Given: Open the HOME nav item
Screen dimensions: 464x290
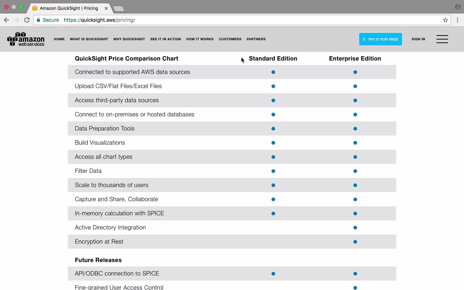Looking at the screenshot, I should 59,39.
